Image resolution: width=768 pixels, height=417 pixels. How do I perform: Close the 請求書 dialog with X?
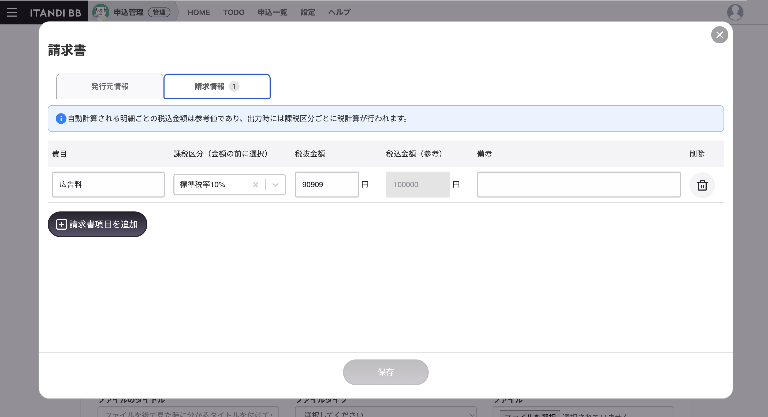click(x=719, y=35)
